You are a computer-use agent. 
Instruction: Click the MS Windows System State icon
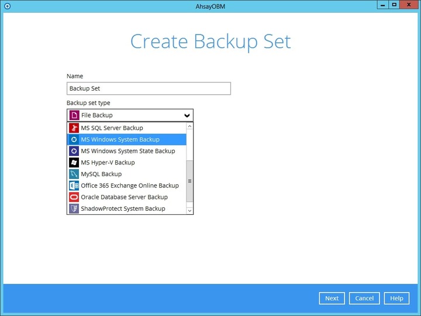[74, 151]
